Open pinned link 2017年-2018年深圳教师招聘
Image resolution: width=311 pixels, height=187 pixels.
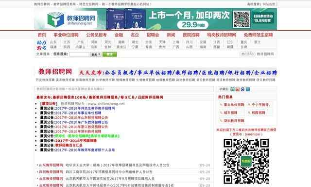(78, 131)
